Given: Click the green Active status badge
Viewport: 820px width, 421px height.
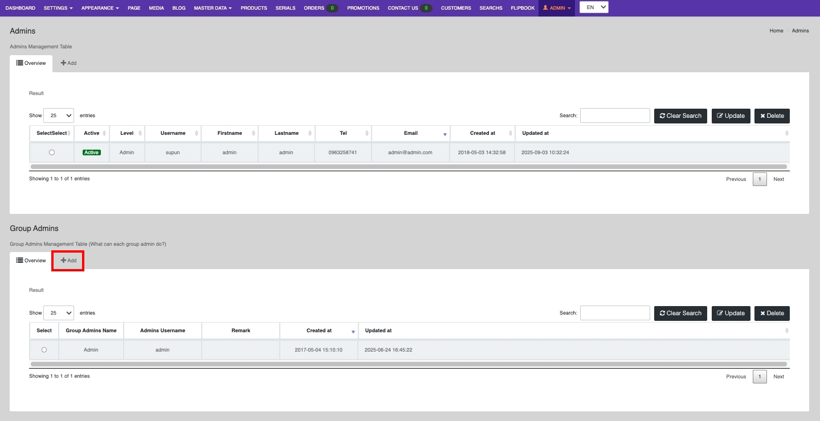Looking at the screenshot, I should pyautogui.click(x=91, y=152).
